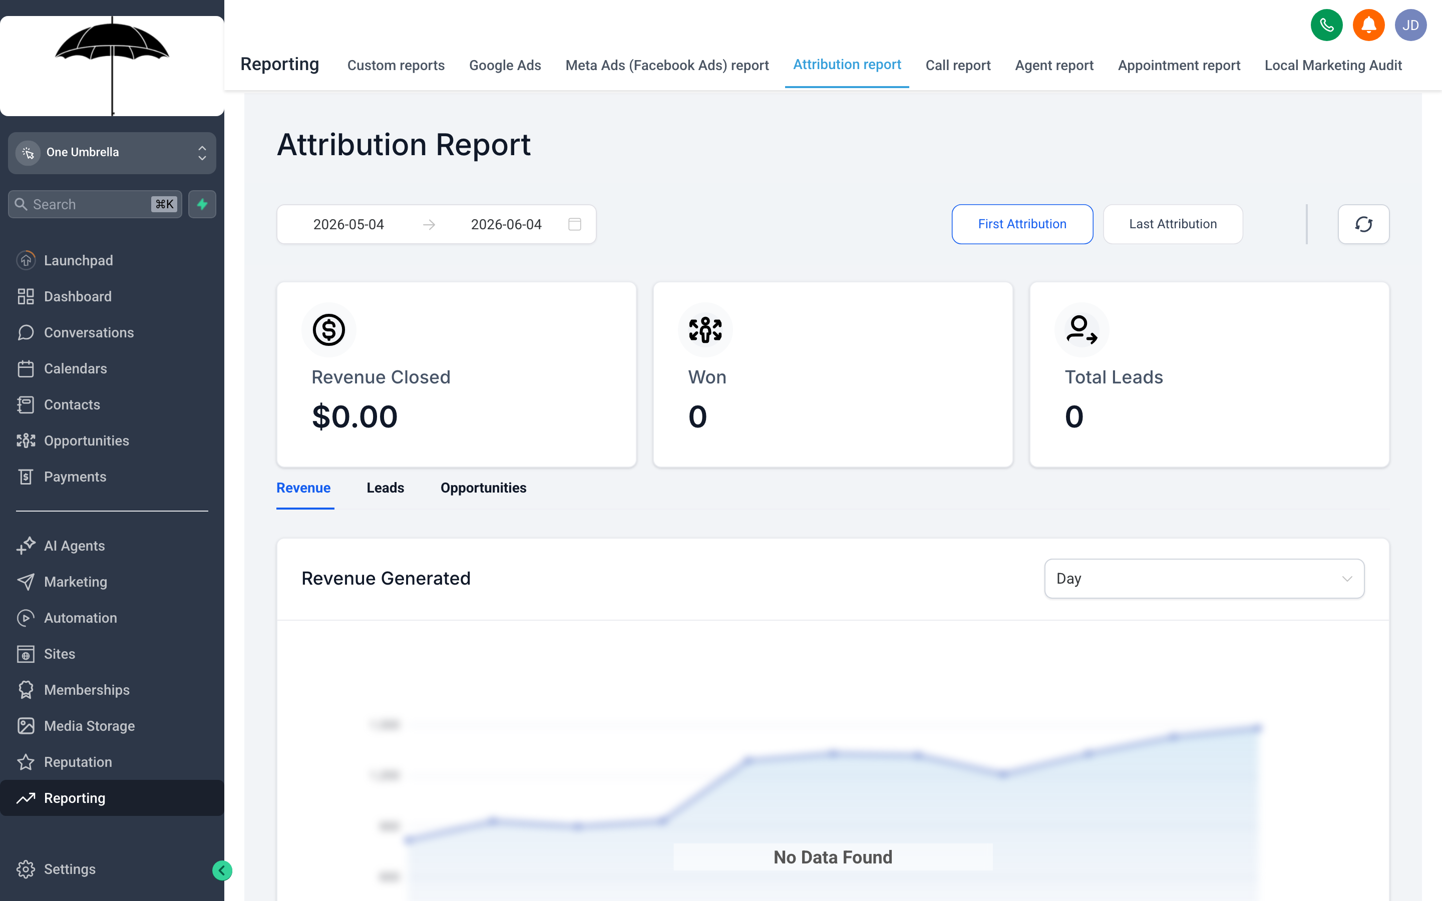Click the Calendars sidebar icon
Screen dimensions: 1442x901
pyautogui.click(x=26, y=368)
